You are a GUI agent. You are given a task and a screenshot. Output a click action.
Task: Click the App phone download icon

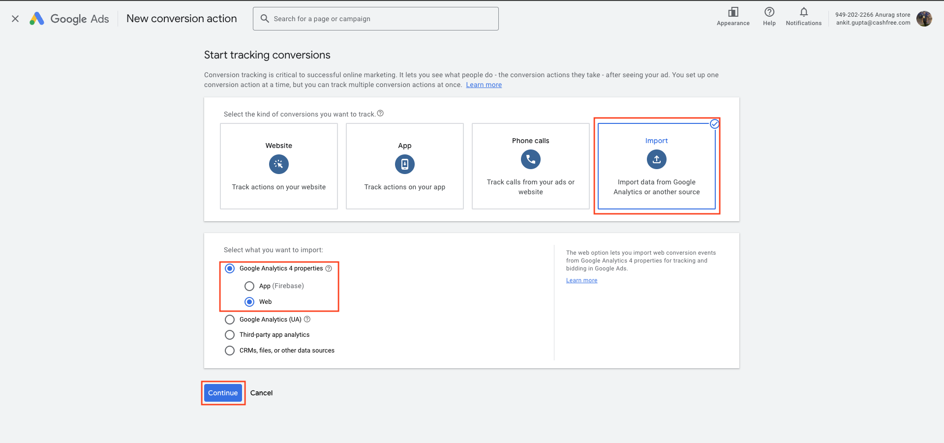tap(405, 164)
